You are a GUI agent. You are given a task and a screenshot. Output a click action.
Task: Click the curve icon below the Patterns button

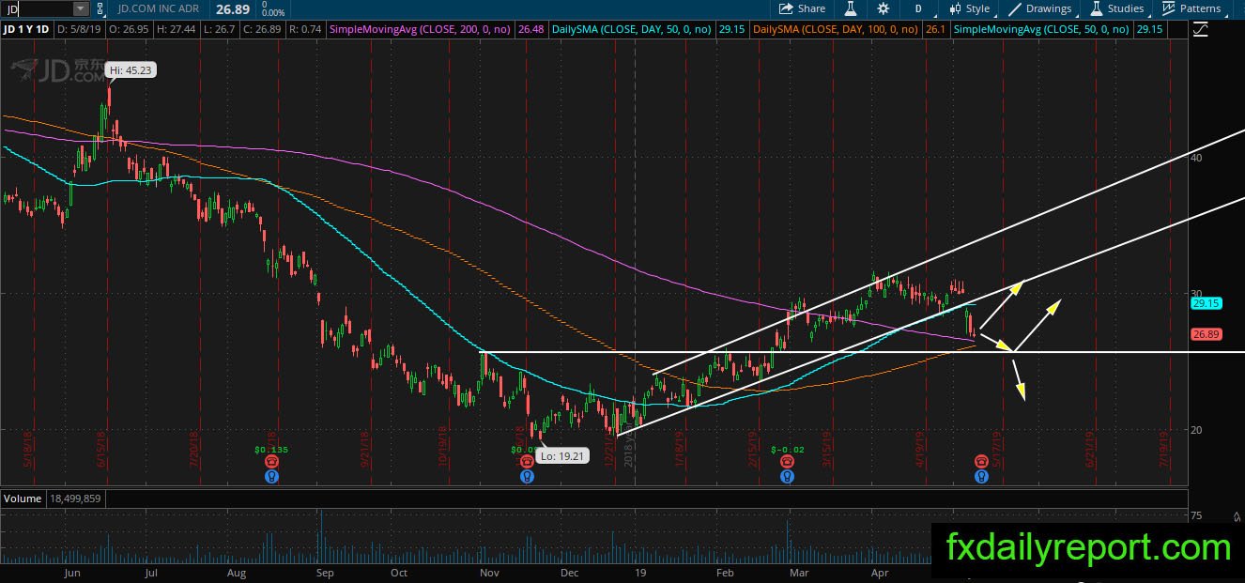point(1201,29)
